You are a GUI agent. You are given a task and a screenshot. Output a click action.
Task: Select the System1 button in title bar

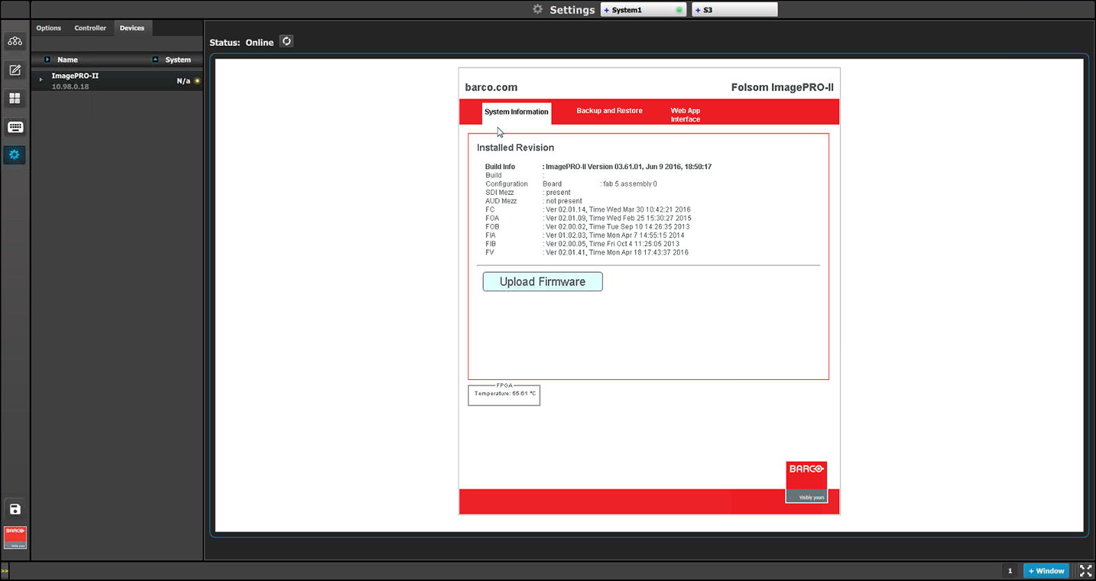[644, 10]
